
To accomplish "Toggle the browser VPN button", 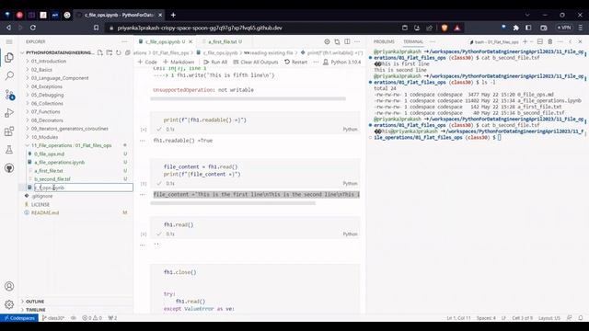I will click(564, 28).
